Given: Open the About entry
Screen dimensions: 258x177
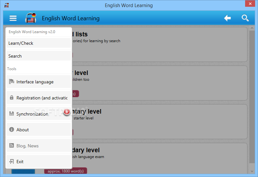Looking at the screenshot, I should (x=39, y=130).
